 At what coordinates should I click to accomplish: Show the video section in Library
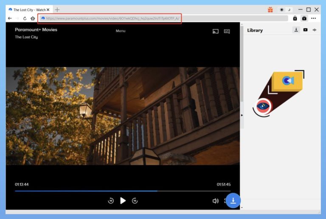pyautogui.click(x=305, y=30)
